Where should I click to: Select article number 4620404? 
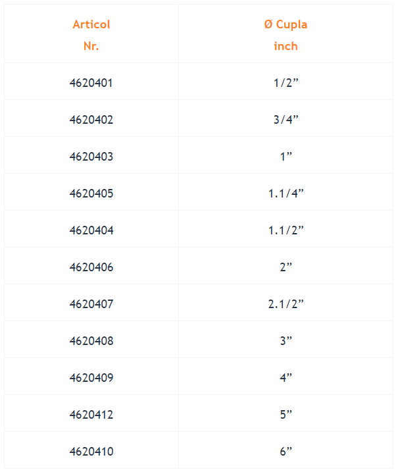click(91, 230)
